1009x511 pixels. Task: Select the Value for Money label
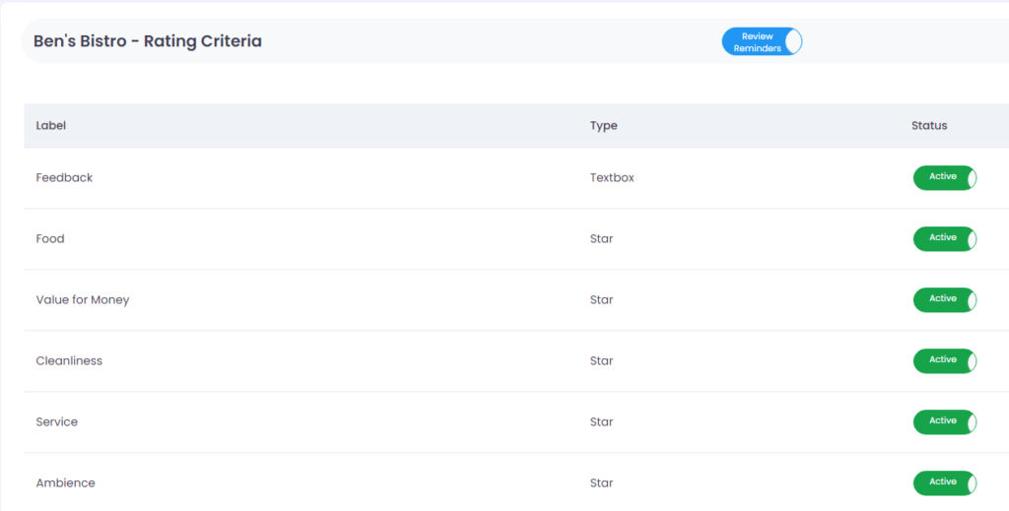83,299
